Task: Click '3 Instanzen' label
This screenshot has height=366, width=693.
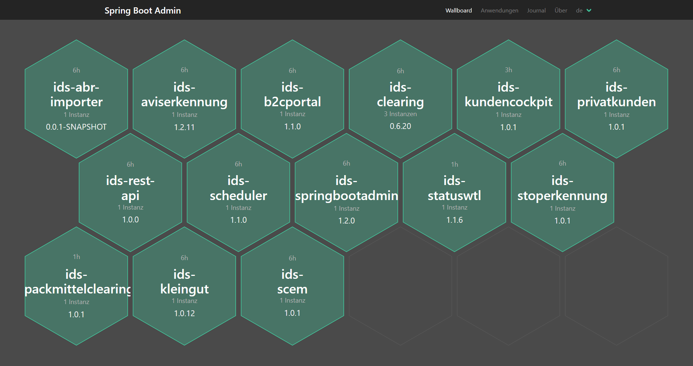Action: tap(400, 114)
